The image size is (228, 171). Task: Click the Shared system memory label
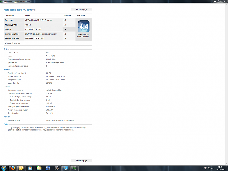click(19, 103)
